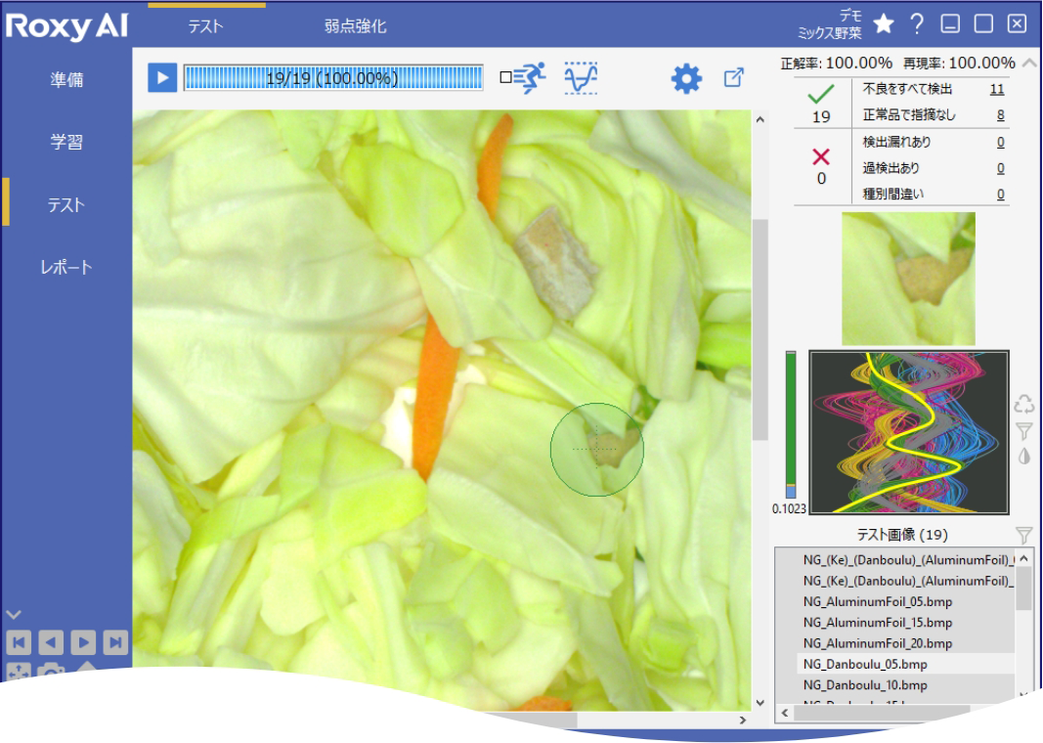
Task: Expand the sidebar chevron above navigation buttons
Action: [14, 614]
